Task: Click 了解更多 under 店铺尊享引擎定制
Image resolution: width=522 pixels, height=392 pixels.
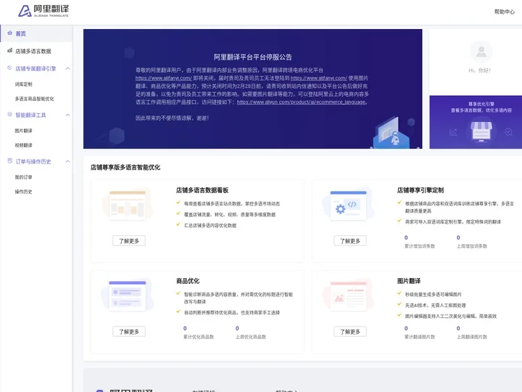Action: tap(350, 241)
